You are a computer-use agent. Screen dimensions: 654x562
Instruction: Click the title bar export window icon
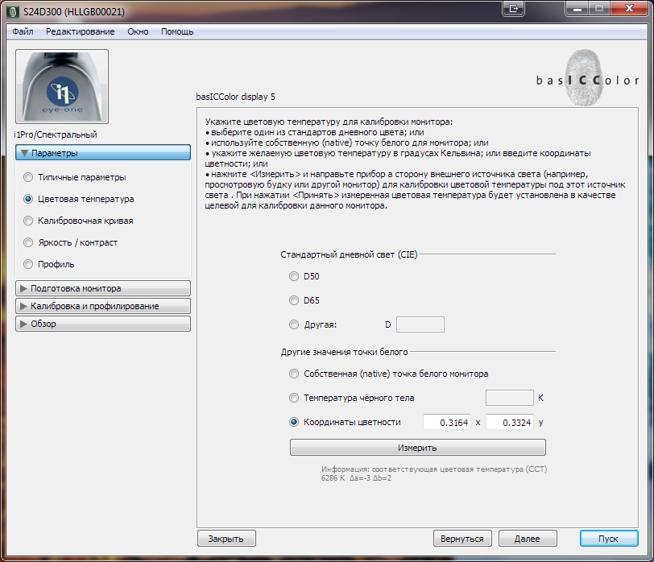[x=513, y=8]
